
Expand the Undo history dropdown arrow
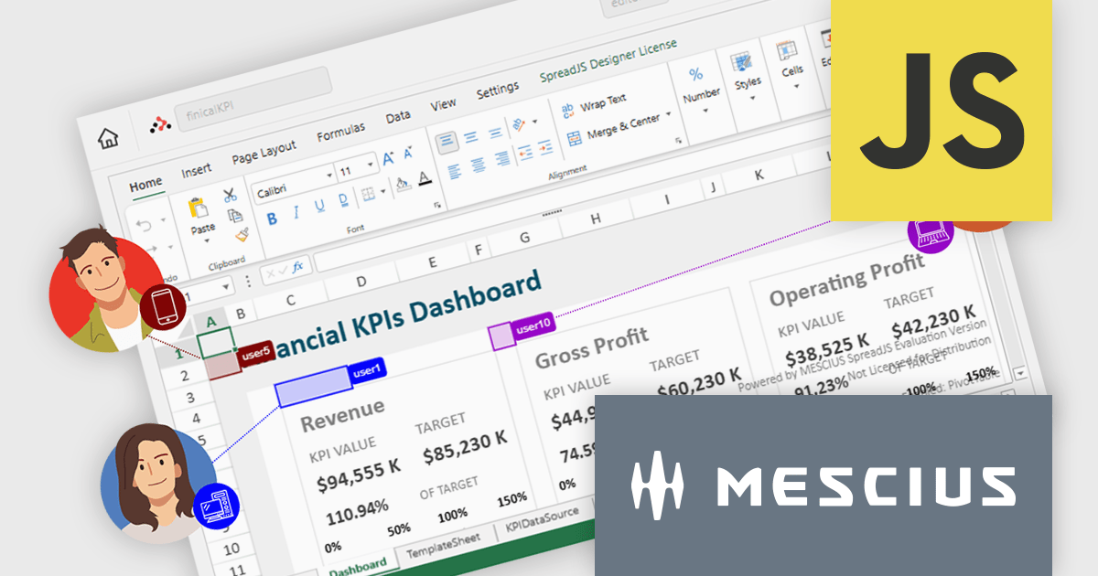(162, 219)
